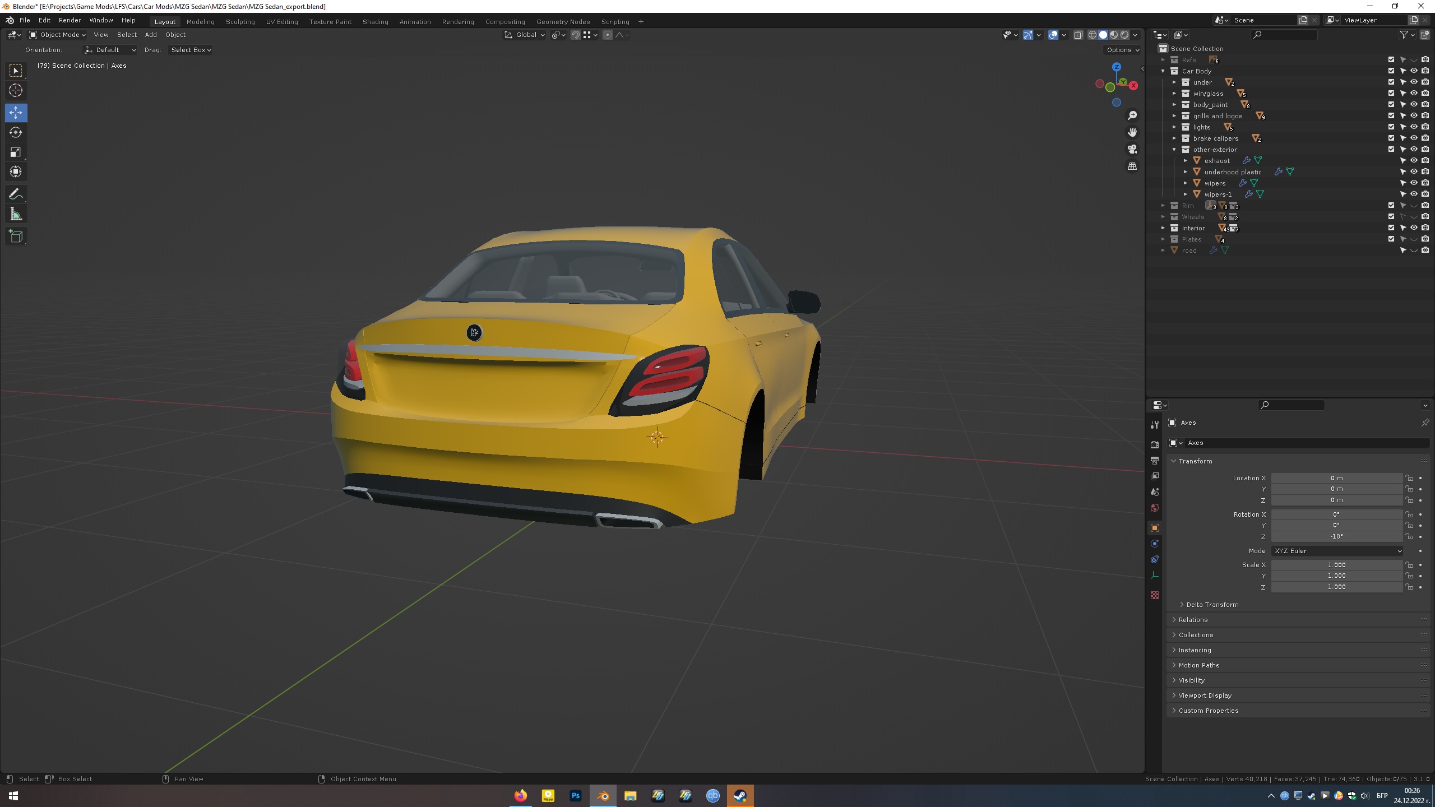Pick the Measure ruler tool
Screen dimensions: 1435x807
click(16, 214)
